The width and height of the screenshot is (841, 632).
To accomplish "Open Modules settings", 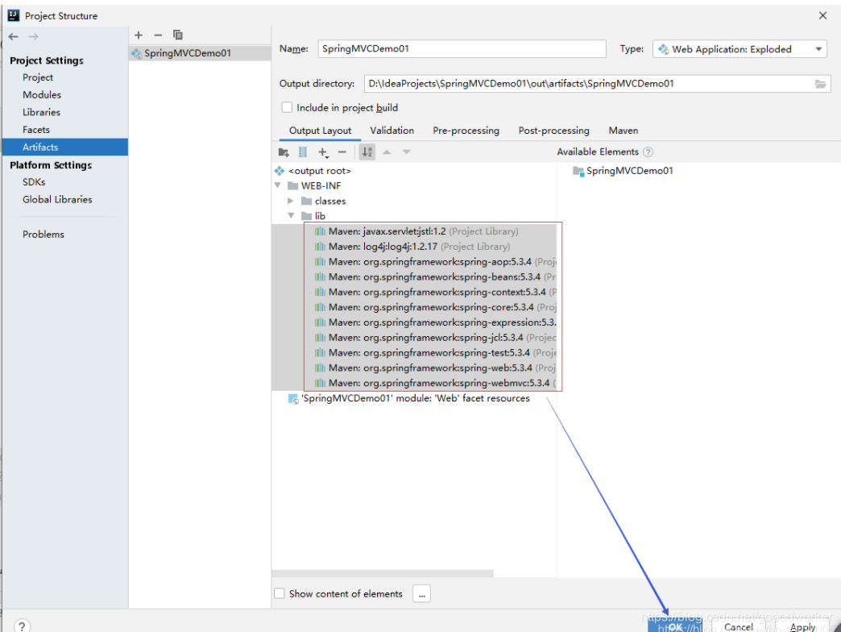I will coord(42,95).
